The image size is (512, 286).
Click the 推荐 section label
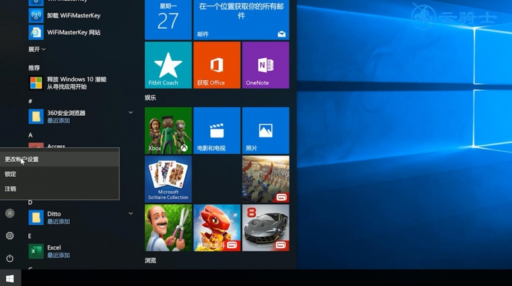(34, 68)
